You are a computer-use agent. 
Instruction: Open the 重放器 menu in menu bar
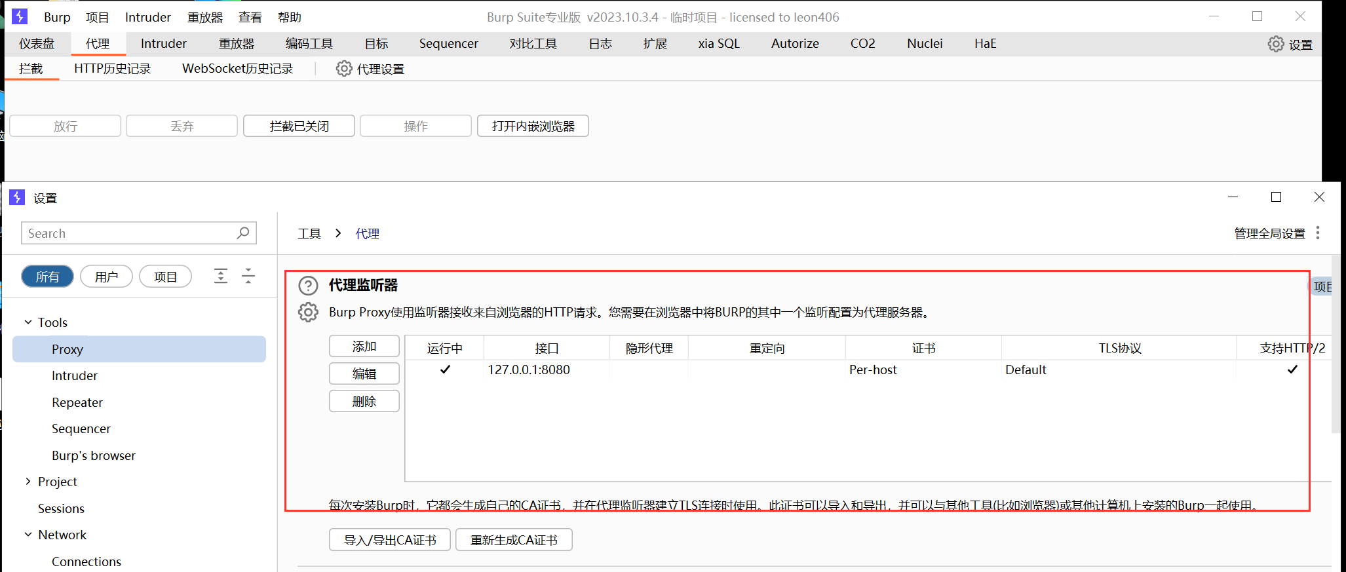[x=205, y=17]
